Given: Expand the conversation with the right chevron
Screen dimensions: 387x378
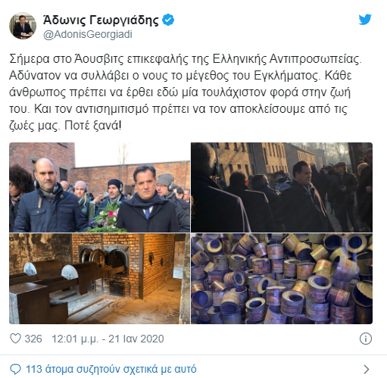Looking at the screenshot, I should [x=367, y=369].
